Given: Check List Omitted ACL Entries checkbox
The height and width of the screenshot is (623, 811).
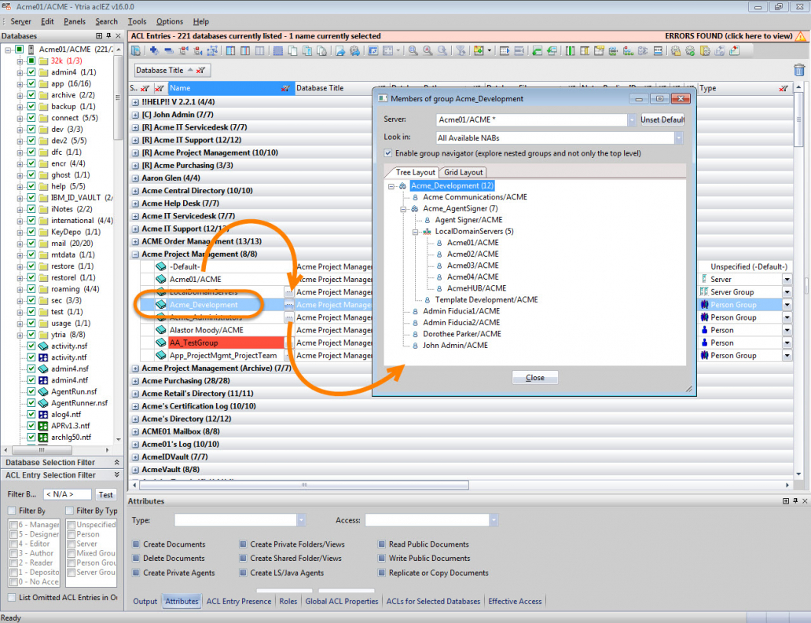Looking at the screenshot, I should click(11, 597).
